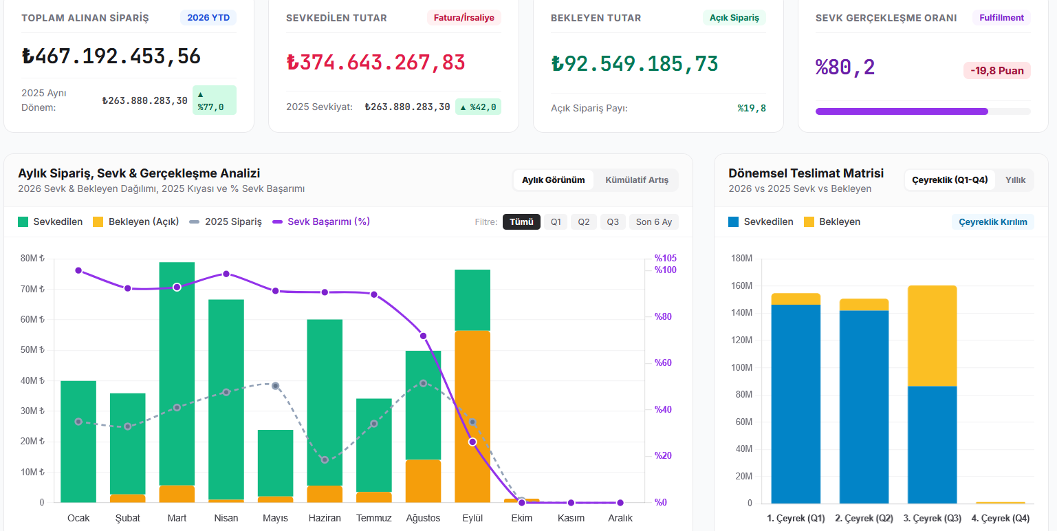Screen dimensions: 1057x531
Task: Toggle the Bekleyen (Açık) legend series
Action: pos(135,221)
